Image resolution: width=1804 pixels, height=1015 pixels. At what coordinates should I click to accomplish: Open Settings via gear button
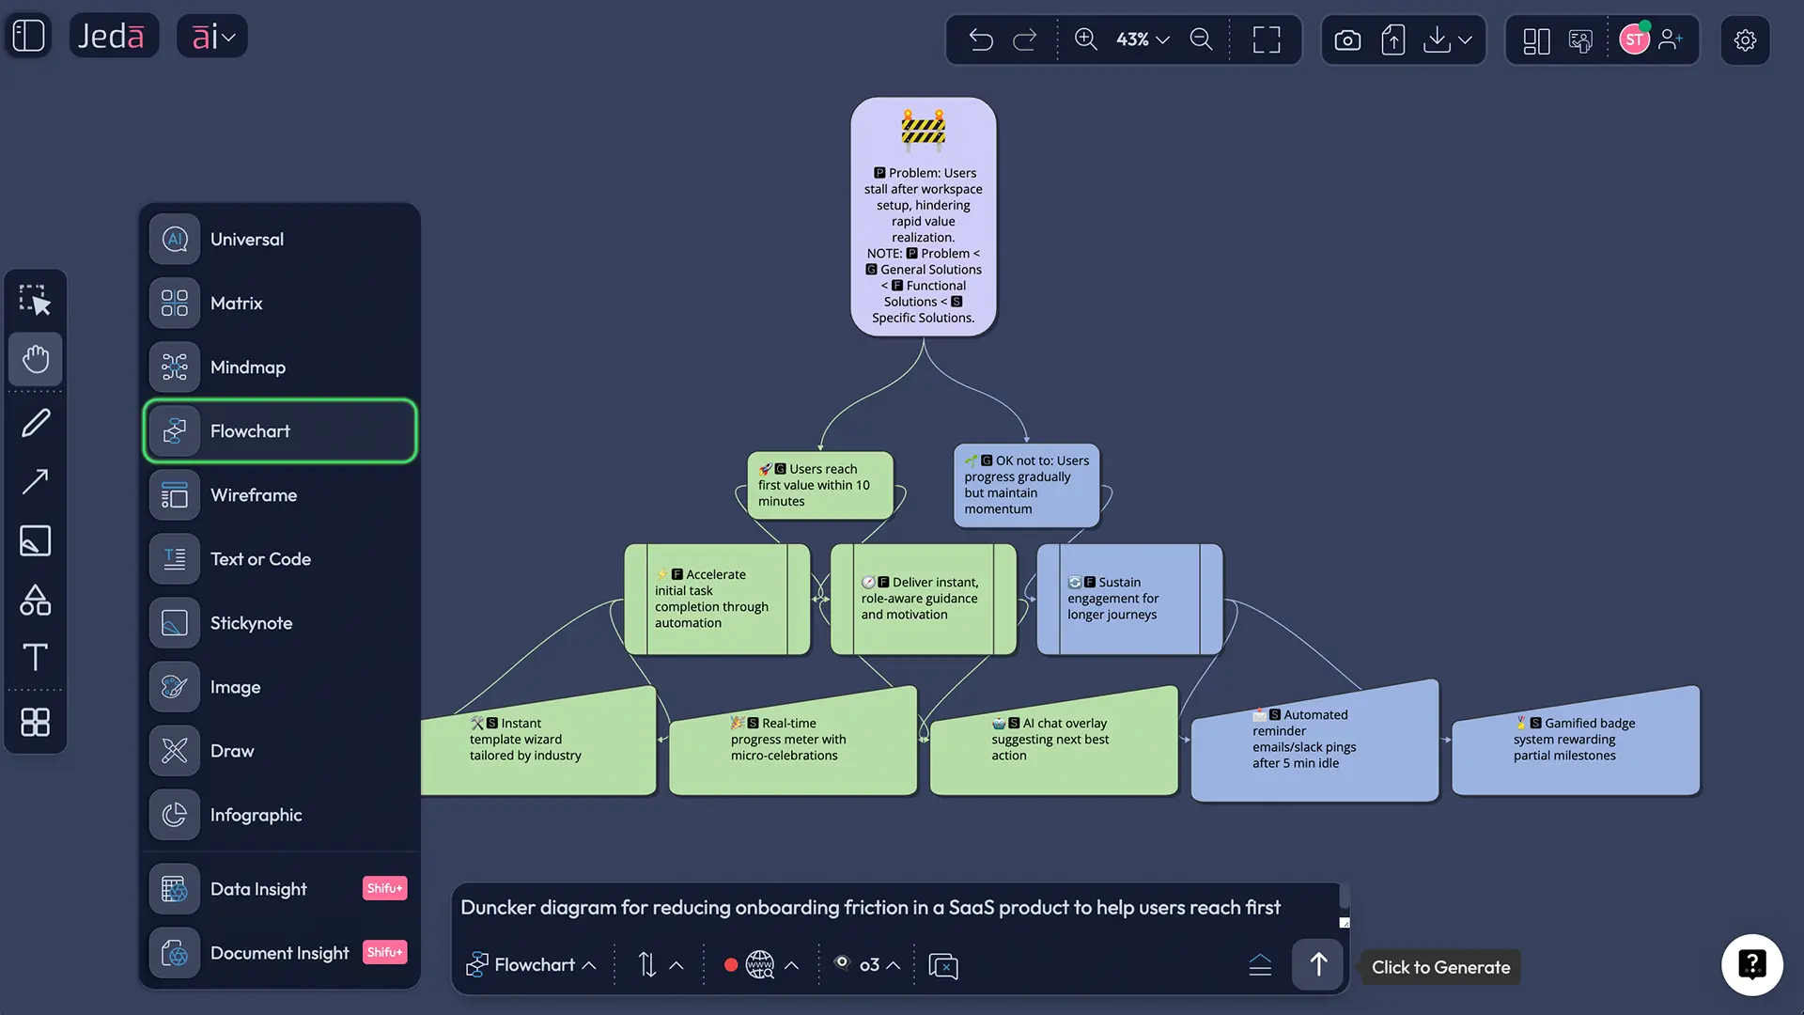coord(1745,39)
